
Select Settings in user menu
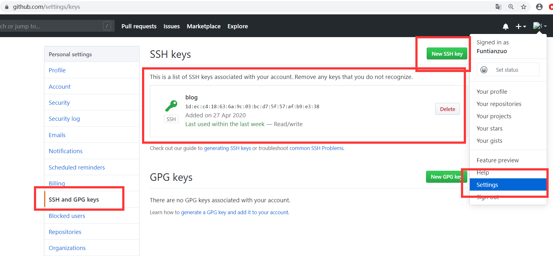tap(508, 185)
